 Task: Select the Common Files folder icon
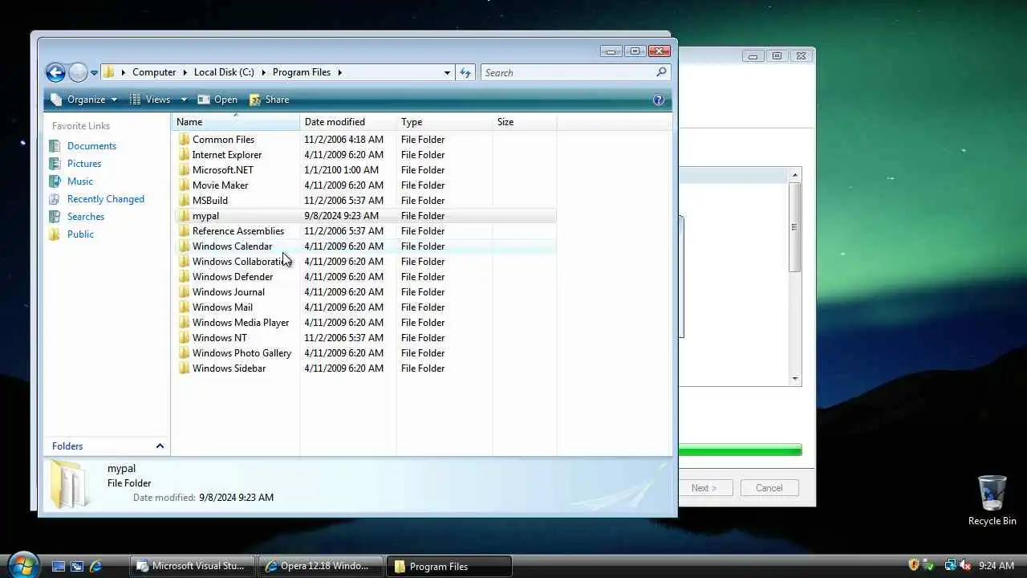(x=184, y=140)
